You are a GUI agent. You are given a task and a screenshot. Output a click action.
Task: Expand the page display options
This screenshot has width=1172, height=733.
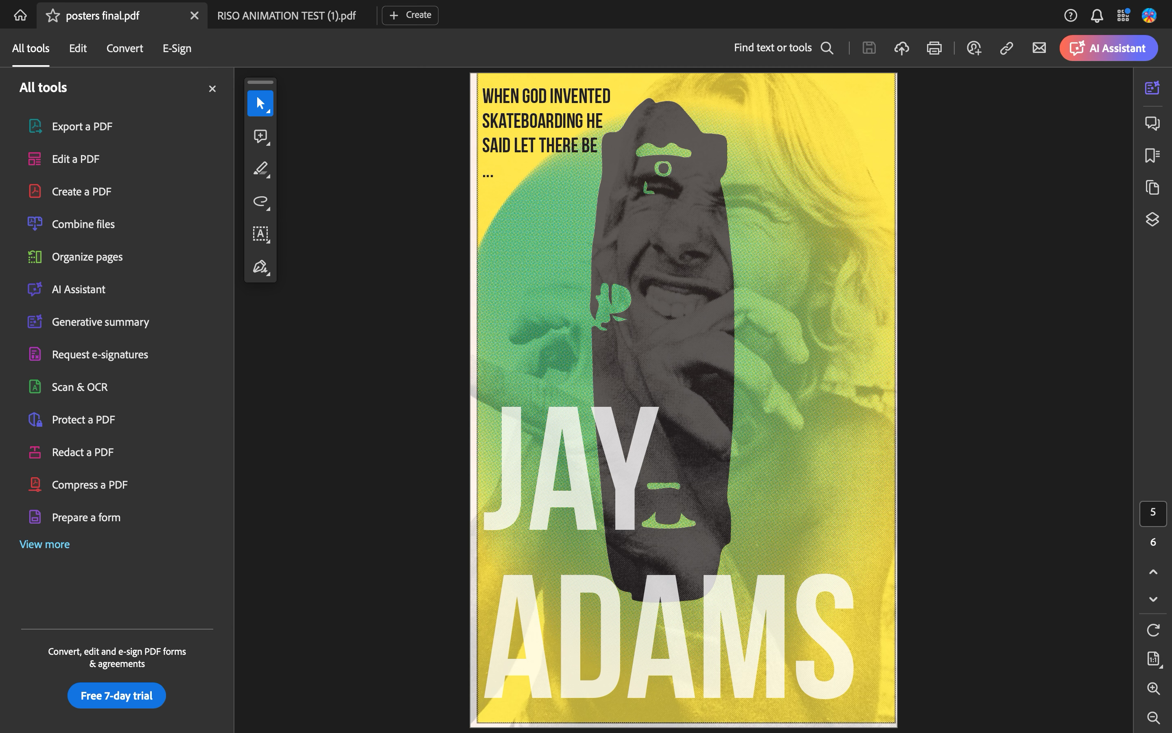coord(1154,659)
